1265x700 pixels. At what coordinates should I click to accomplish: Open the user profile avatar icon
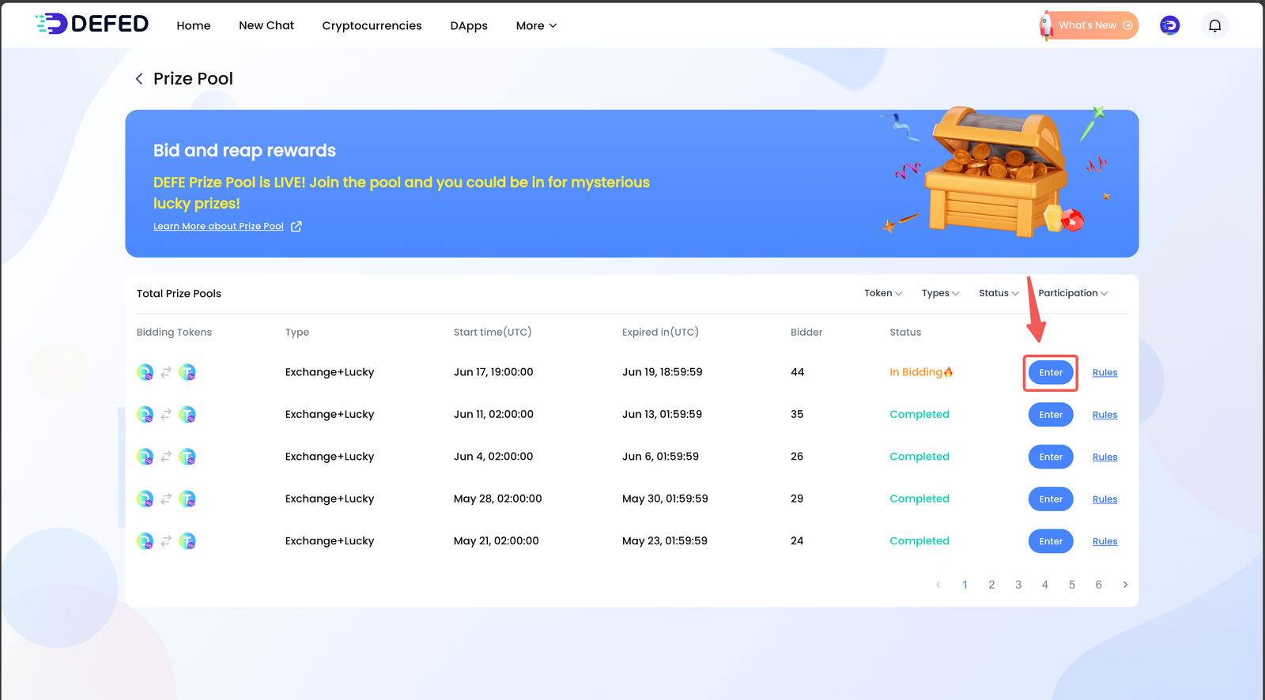(x=1169, y=25)
